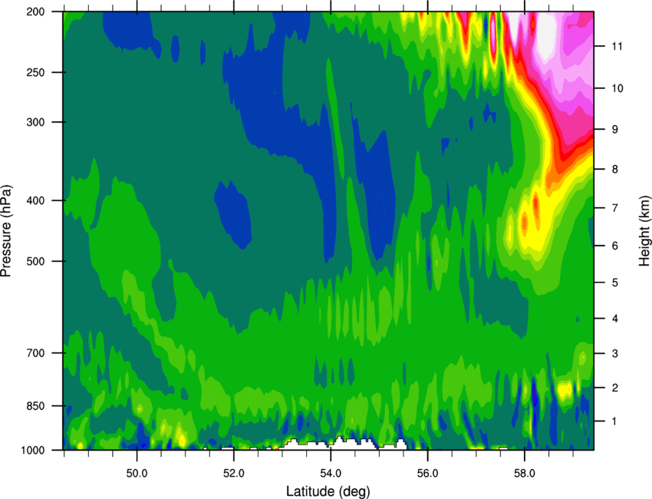Select the 300 pressure tick label
The width and height of the screenshot is (652, 499).
point(36,122)
